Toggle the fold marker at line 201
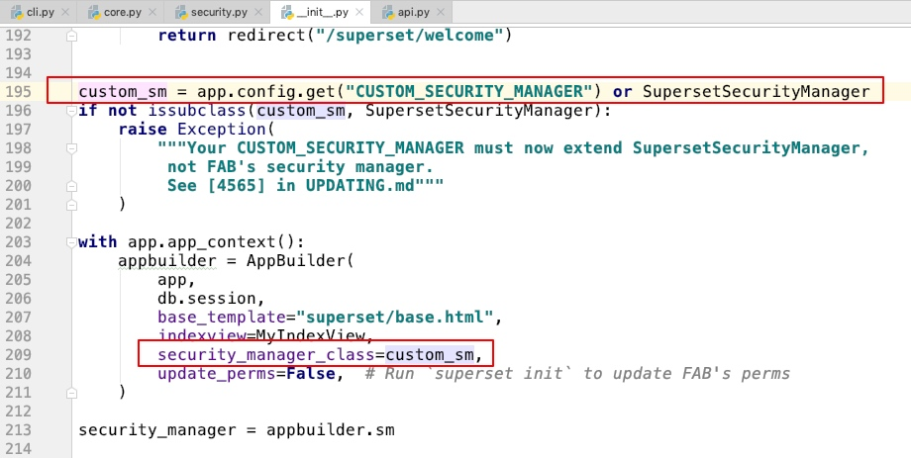Image resolution: width=911 pixels, height=458 pixels. 71,205
